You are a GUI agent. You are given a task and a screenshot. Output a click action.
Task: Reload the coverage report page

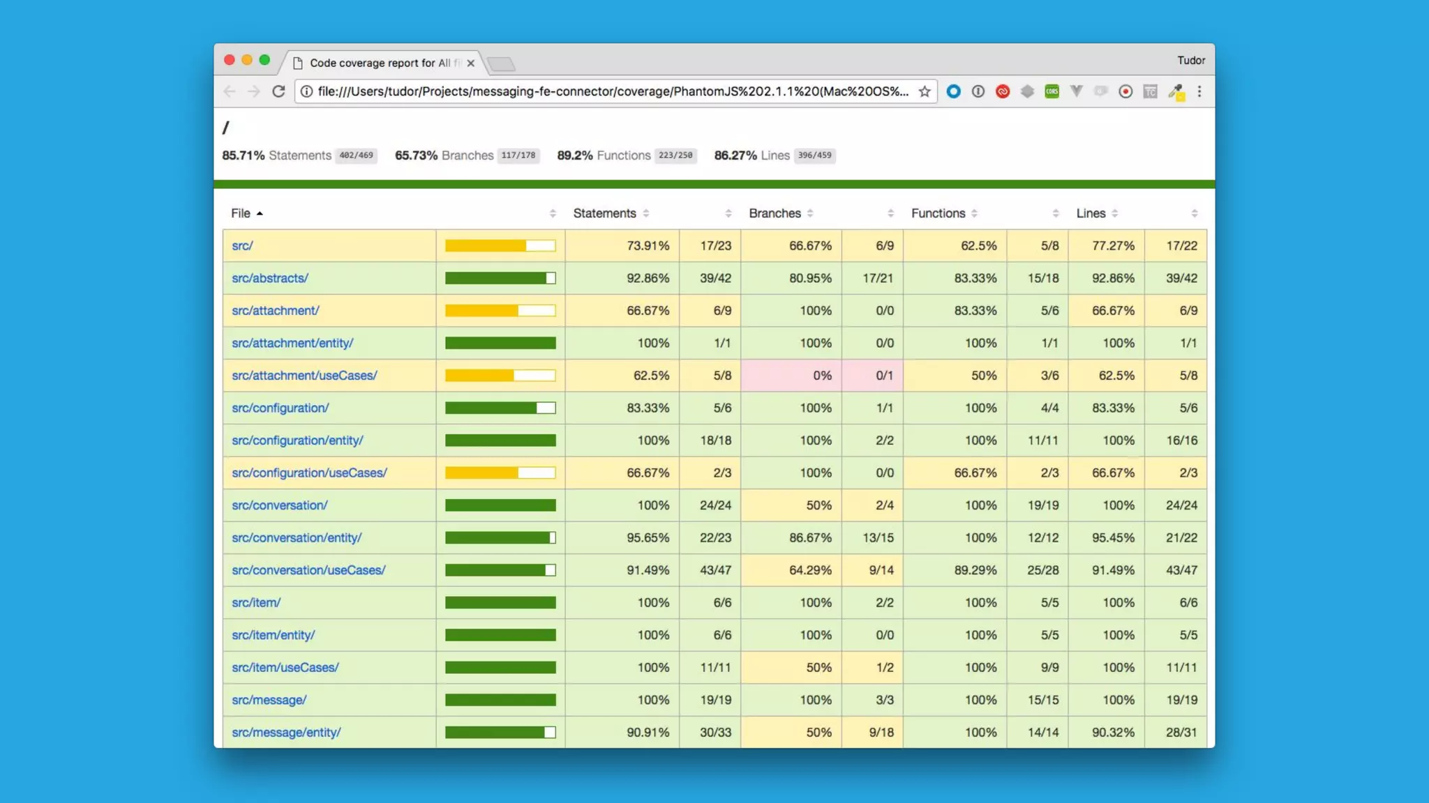point(278,91)
